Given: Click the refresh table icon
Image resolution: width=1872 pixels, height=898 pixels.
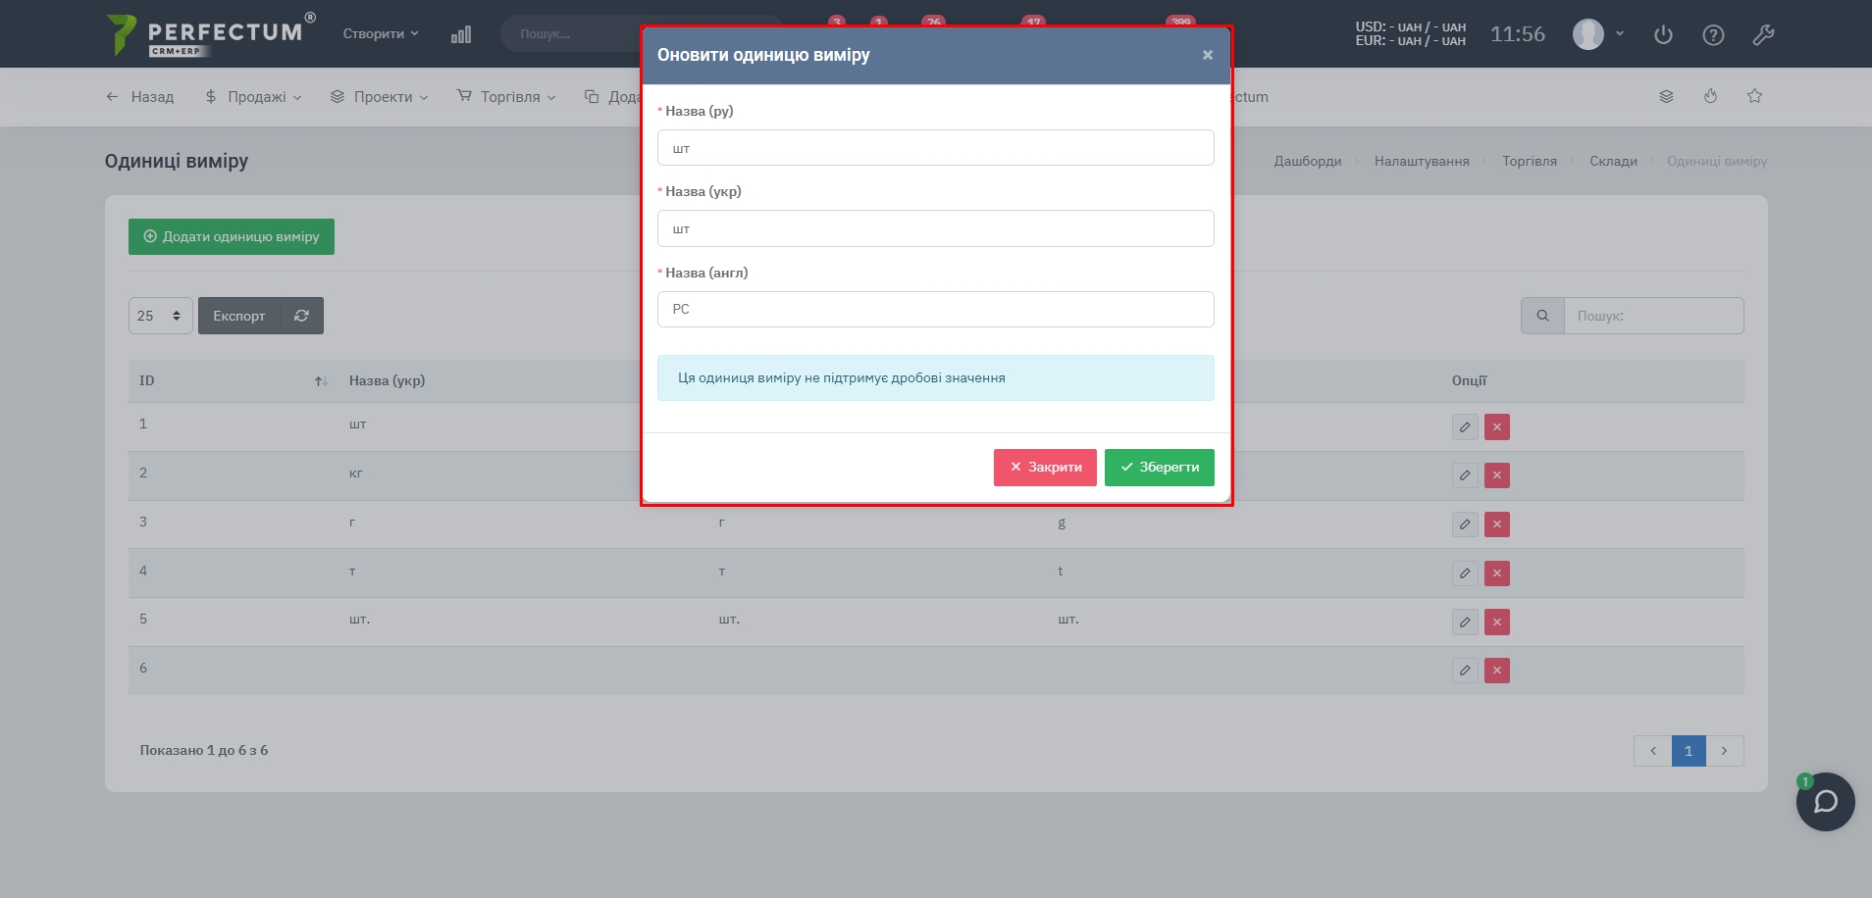Looking at the screenshot, I should pyautogui.click(x=301, y=316).
